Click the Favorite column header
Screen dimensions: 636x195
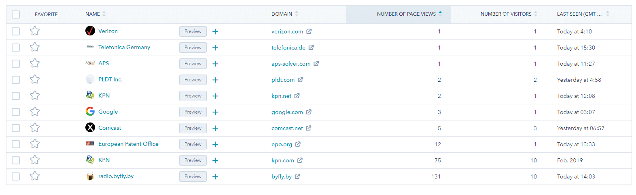(x=46, y=15)
